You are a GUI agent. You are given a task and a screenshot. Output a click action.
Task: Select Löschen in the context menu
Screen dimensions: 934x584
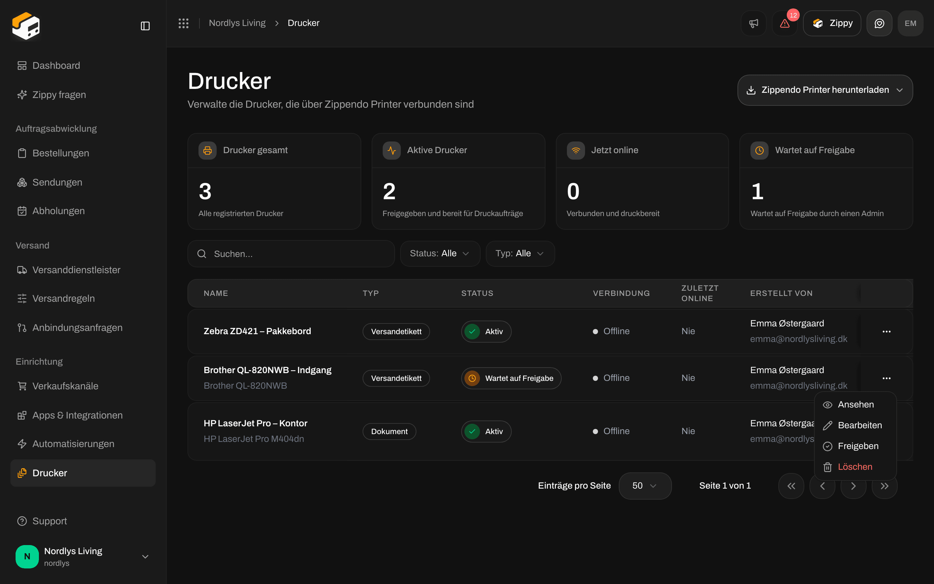coord(855,467)
